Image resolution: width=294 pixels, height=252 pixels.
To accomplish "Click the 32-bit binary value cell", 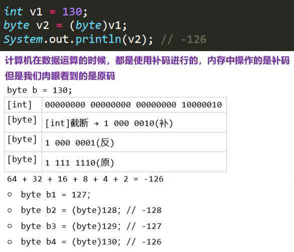I will click(134, 105).
